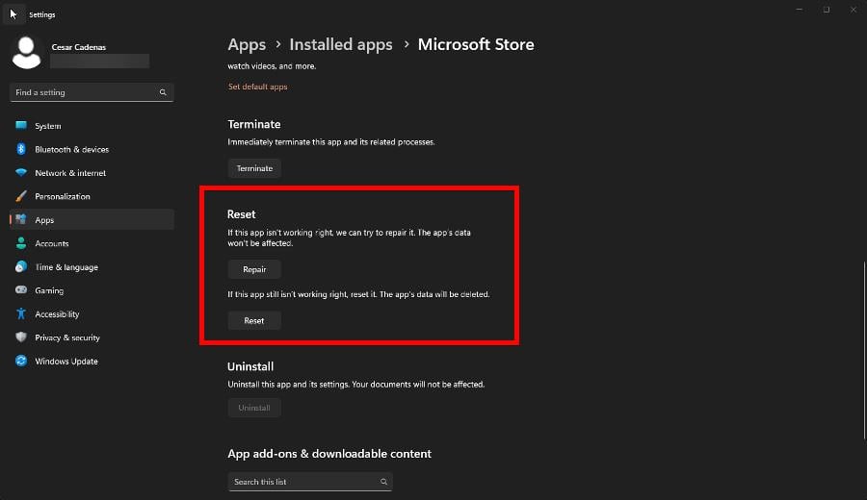Viewport: 867px width, 500px height.
Task: Minimize the Settings window
Action: pyautogui.click(x=799, y=10)
